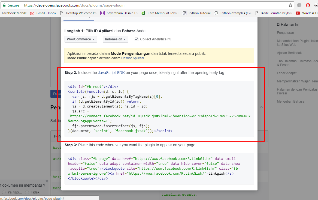Open the WooCommerce app ID dropdown
Image resolution: width=318 pixels, height=200 pixels.
pyautogui.click(x=81, y=39)
